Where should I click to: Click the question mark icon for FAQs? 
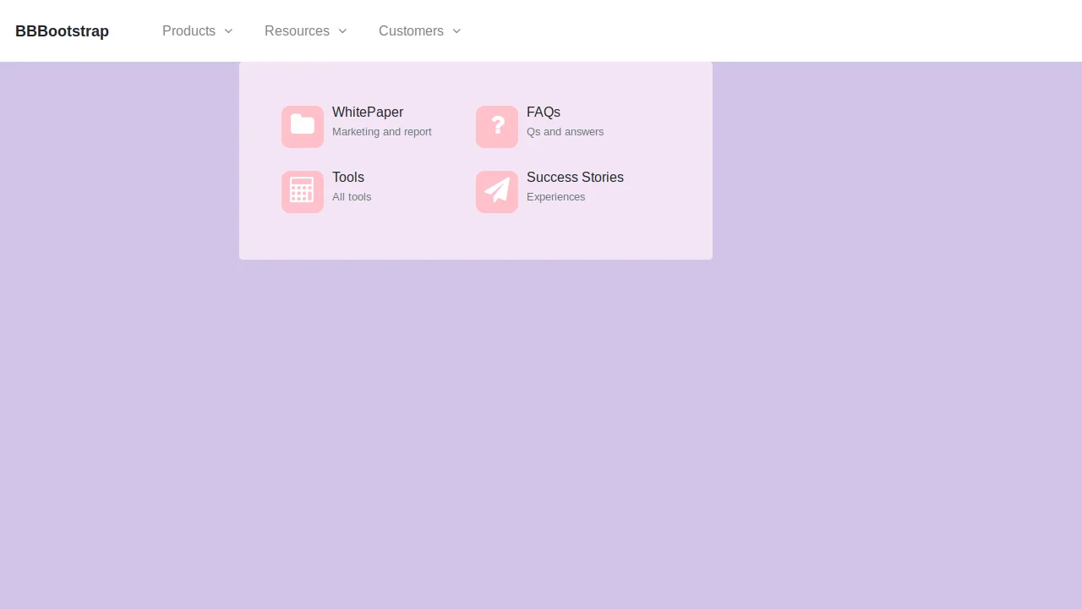pyautogui.click(x=496, y=125)
